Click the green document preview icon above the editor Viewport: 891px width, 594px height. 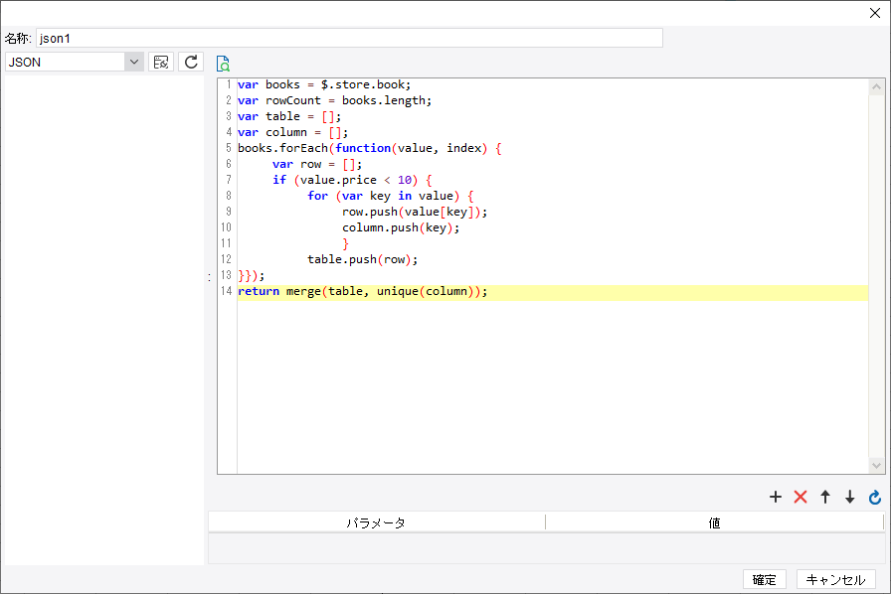[223, 62]
